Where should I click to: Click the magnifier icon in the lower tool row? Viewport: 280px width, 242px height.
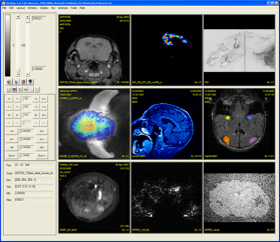(x=31, y=90)
